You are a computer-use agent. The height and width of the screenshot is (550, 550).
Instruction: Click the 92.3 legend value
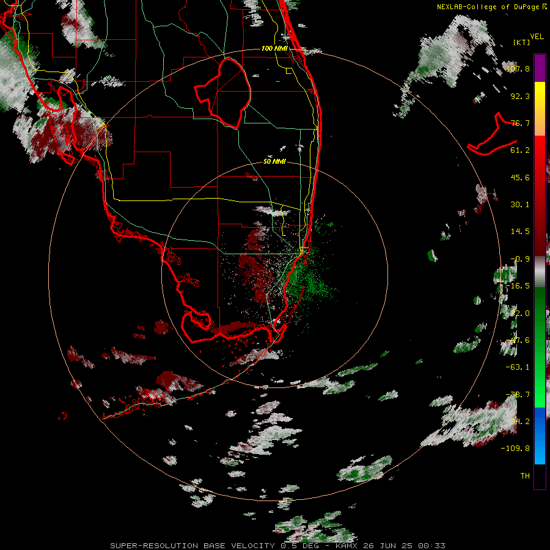(520, 96)
